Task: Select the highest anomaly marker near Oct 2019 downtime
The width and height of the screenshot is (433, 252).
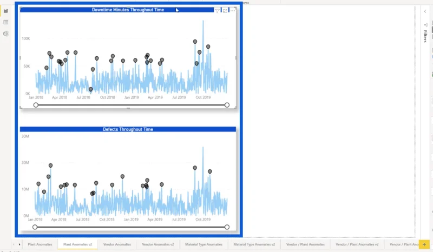Action: coord(195,42)
